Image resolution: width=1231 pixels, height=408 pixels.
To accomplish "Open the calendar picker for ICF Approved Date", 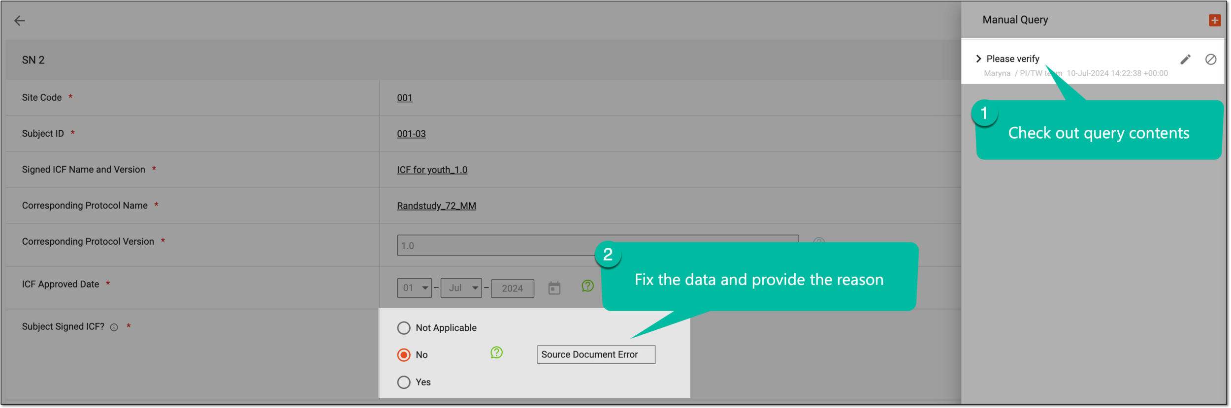I will click(x=554, y=288).
